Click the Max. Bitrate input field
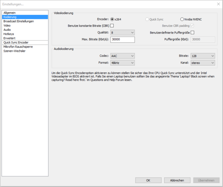This screenshot has height=187, width=223. (x=123, y=40)
